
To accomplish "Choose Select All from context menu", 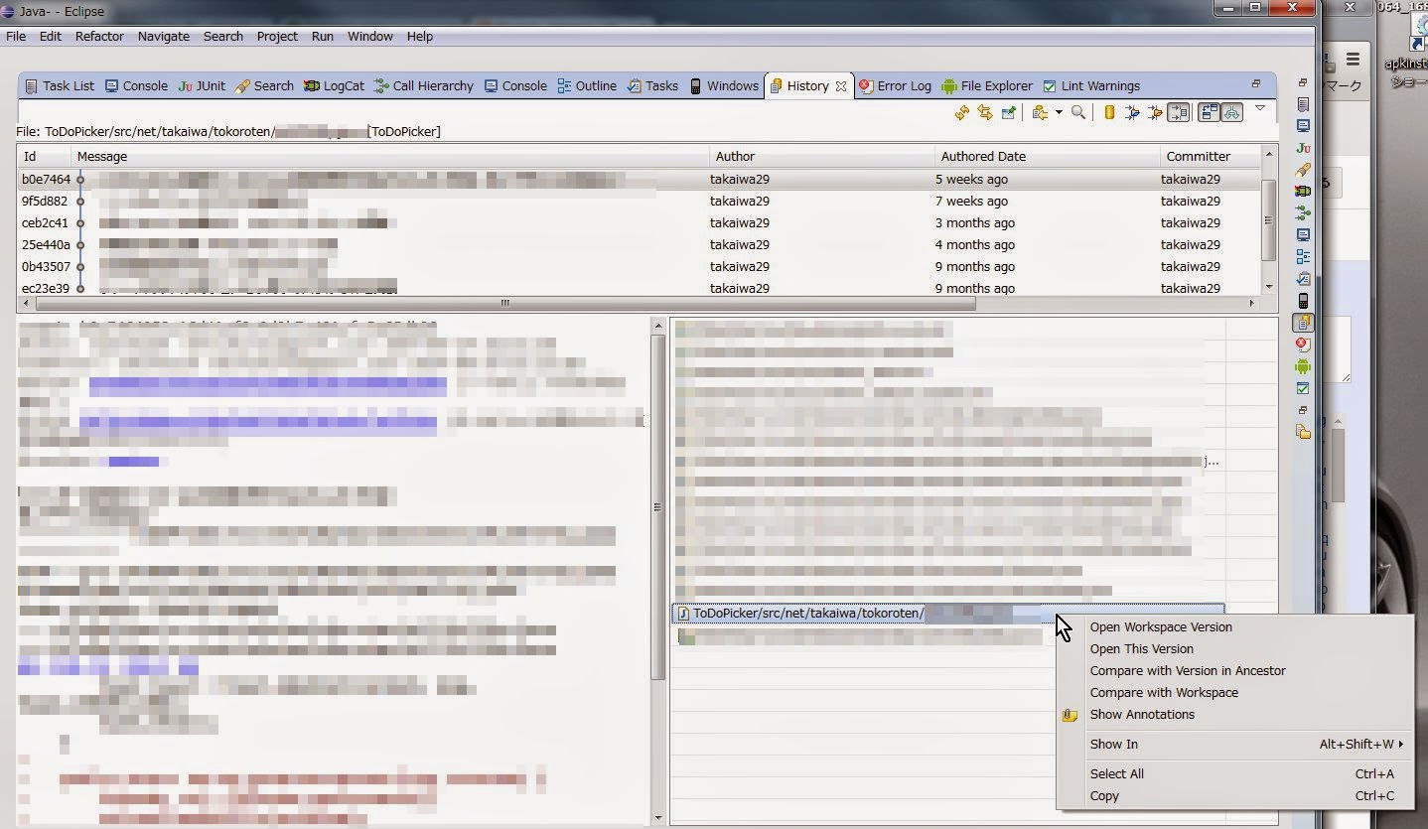I will coord(1234,773).
